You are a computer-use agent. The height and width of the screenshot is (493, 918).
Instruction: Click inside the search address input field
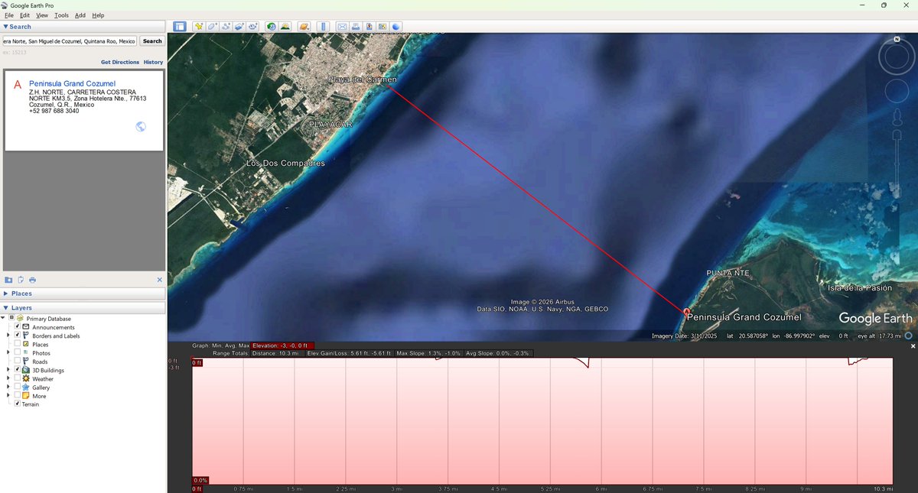click(x=70, y=41)
